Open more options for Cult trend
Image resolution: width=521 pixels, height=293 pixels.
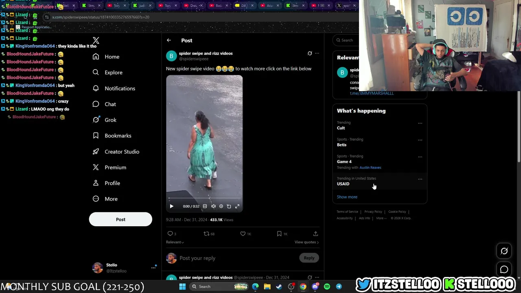[420, 123]
